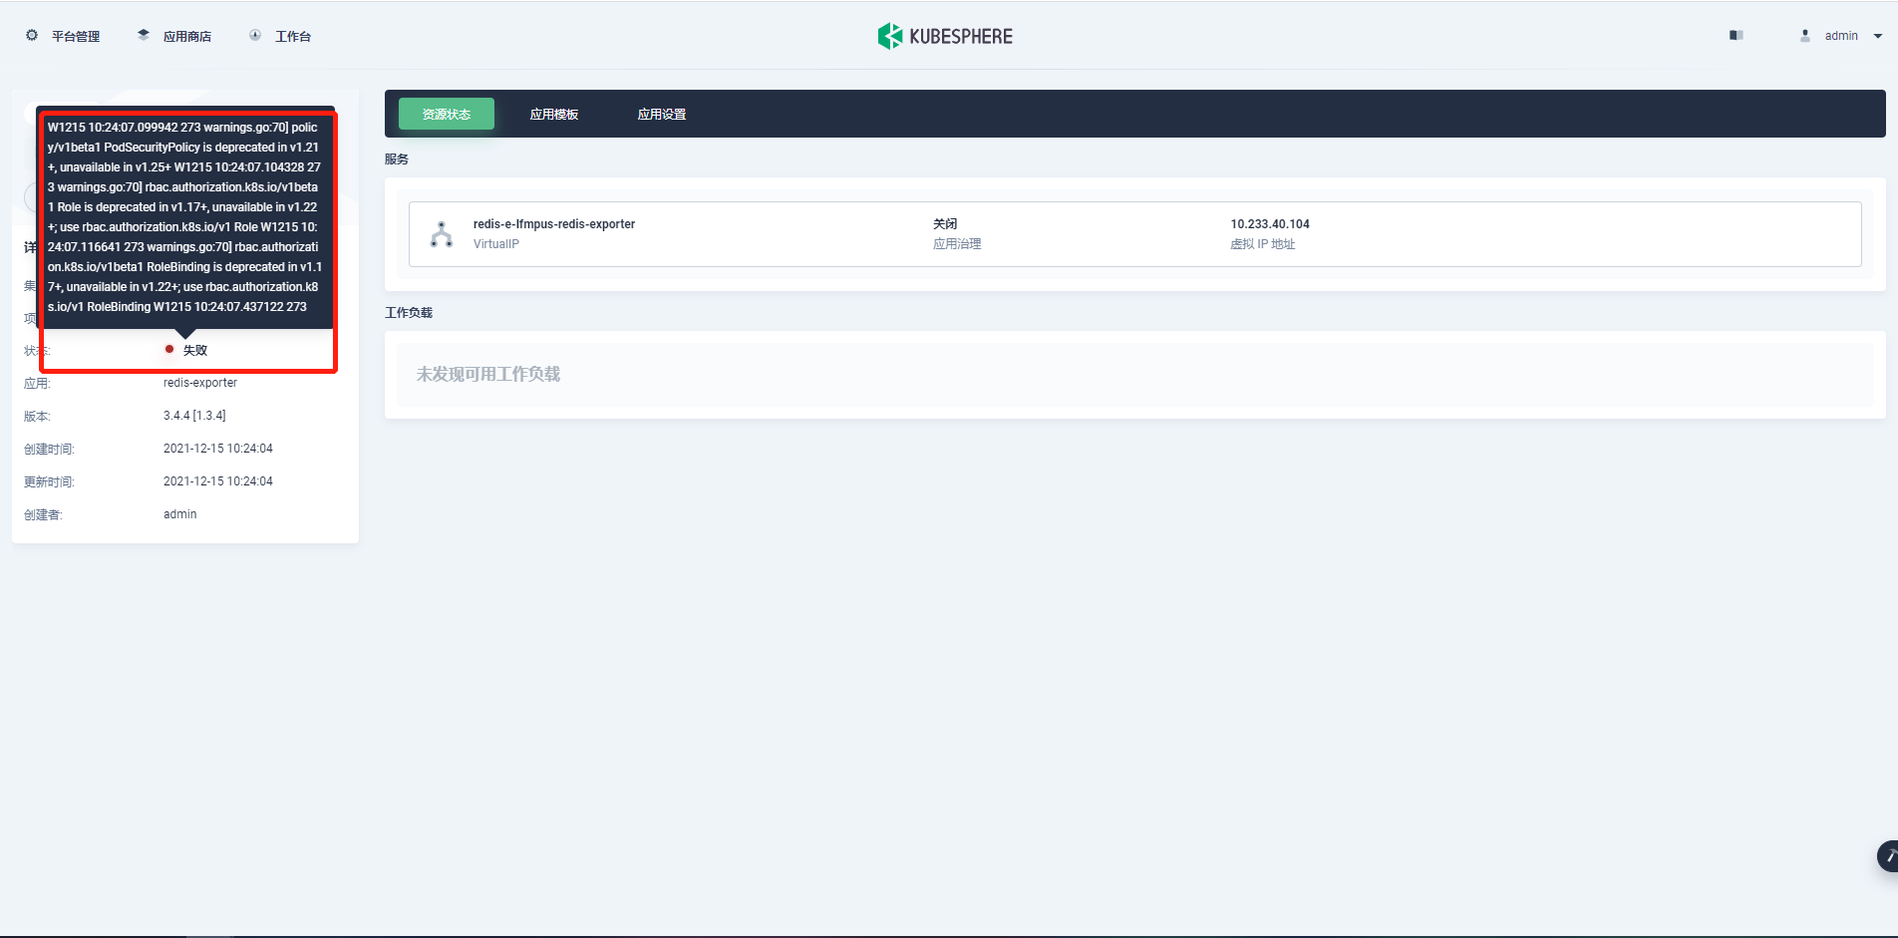Switch to the 应用模板 tab
The image size is (1898, 938).
555,114
